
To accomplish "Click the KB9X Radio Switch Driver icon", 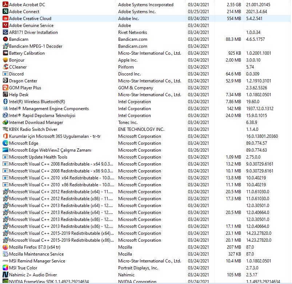I will coord(5,129).
